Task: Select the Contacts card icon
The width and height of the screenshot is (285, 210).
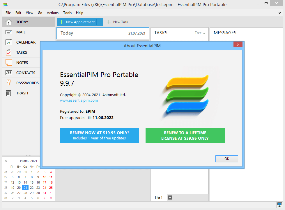Action: pos(8,73)
